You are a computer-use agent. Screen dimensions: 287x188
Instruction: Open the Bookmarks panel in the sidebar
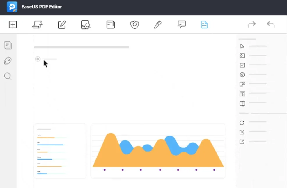tap(8, 61)
